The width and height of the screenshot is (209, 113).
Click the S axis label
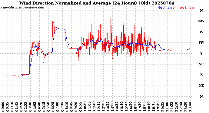coord(201,53)
